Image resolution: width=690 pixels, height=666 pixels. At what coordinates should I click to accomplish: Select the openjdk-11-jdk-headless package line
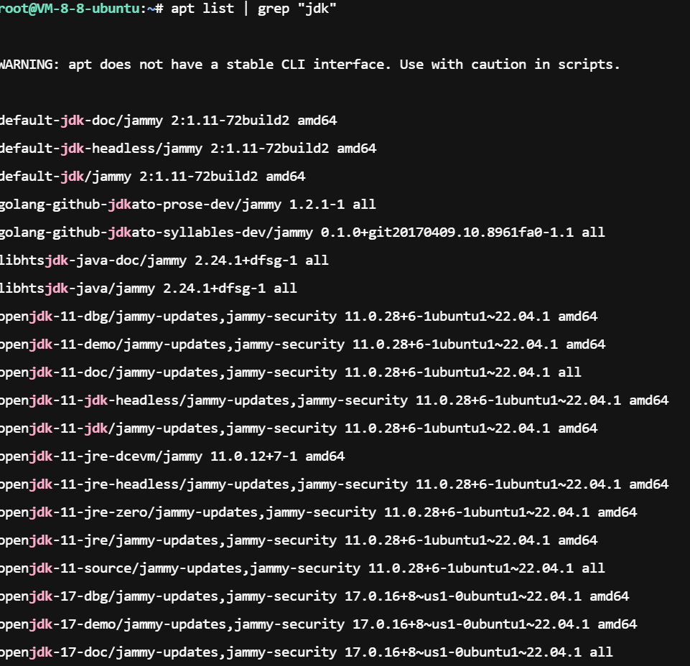pyautogui.click(x=335, y=400)
